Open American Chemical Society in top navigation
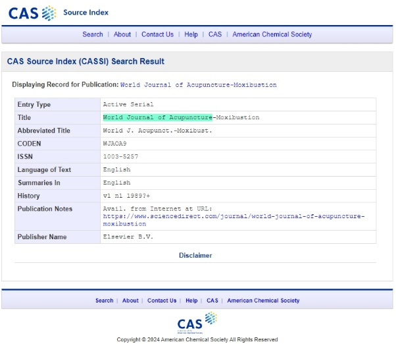The width and height of the screenshot is (396, 344). pos(272,34)
